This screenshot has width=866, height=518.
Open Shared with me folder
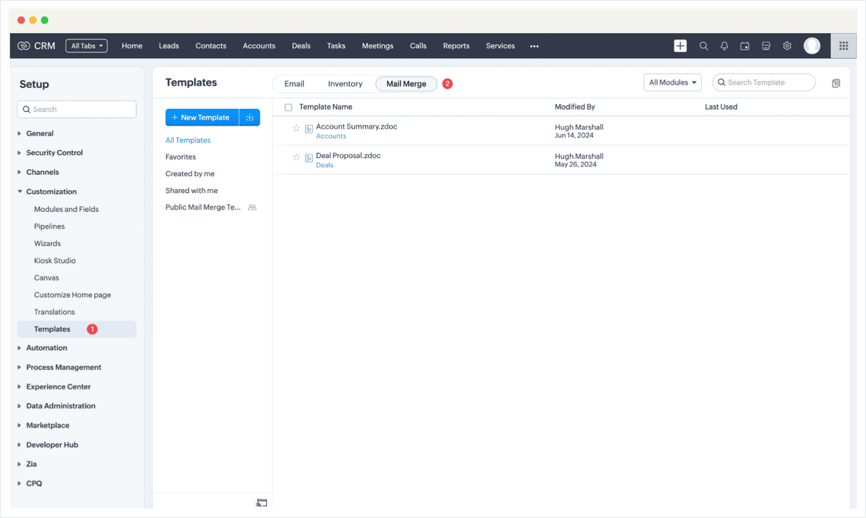coord(192,191)
